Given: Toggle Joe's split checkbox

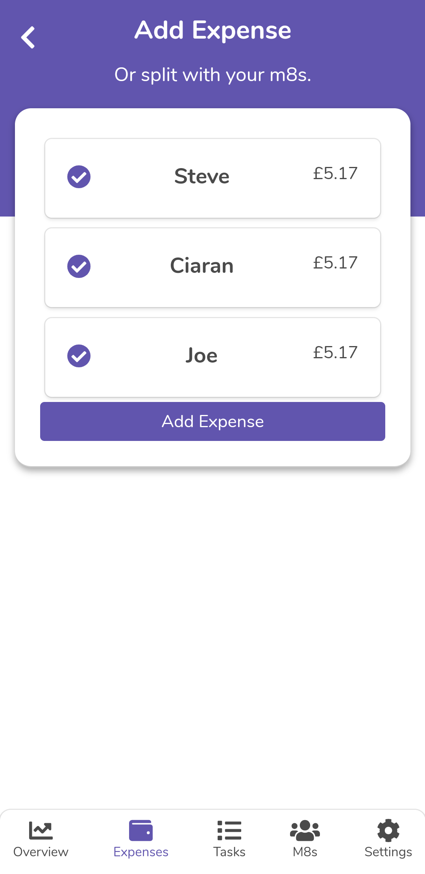Looking at the screenshot, I should tap(79, 356).
